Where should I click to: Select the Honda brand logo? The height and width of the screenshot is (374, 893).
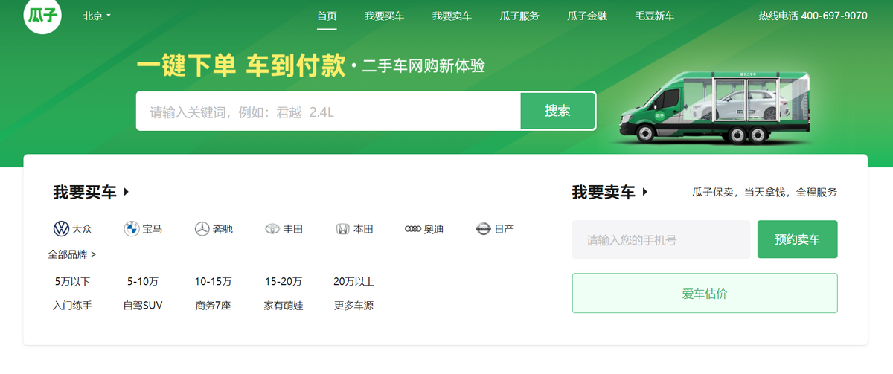(x=342, y=229)
